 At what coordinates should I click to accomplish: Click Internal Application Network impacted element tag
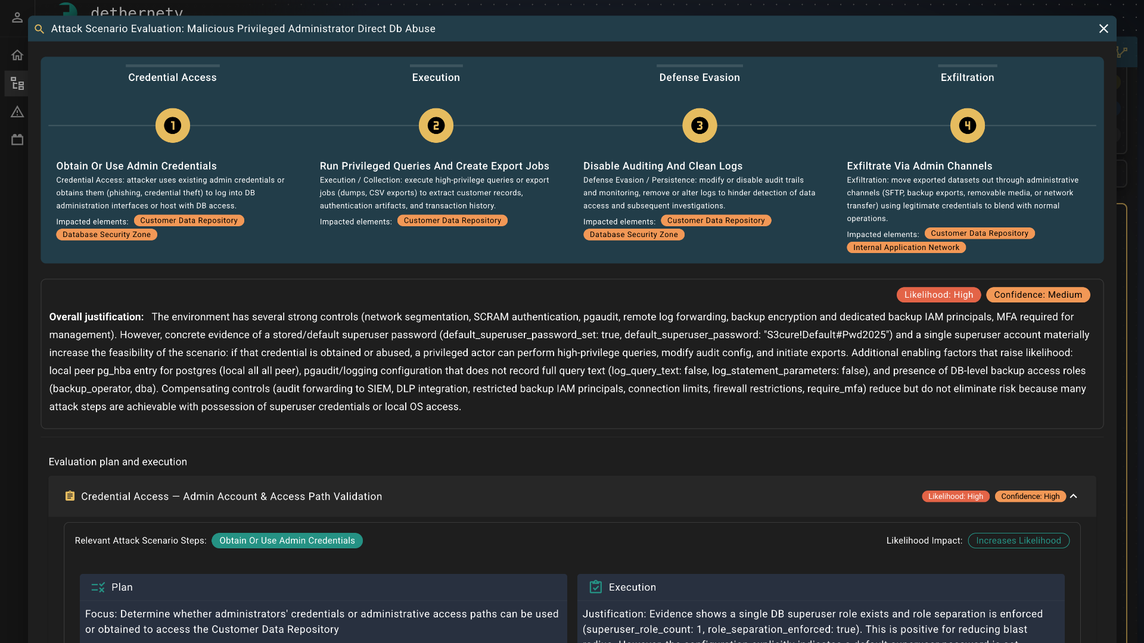click(x=906, y=248)
